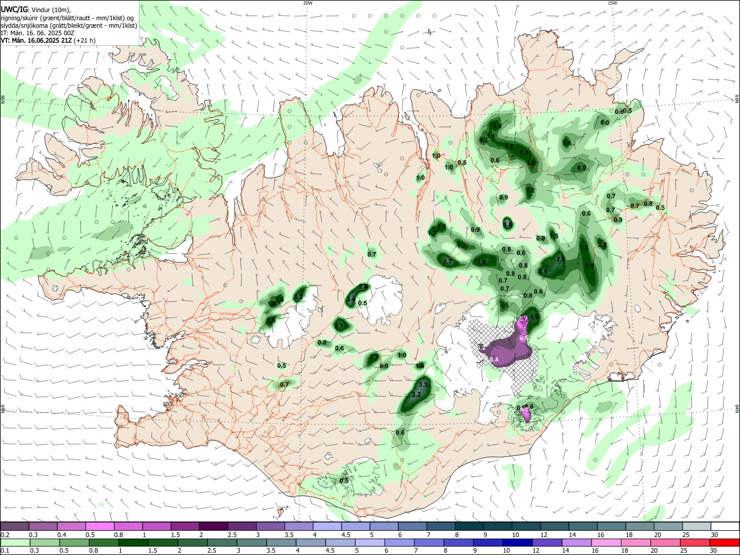Click the 'IT: Mán. 16. 06. 2025 00Z' text

(38, 33)
